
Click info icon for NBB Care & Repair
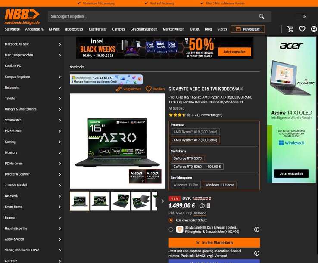click(256, 229)
